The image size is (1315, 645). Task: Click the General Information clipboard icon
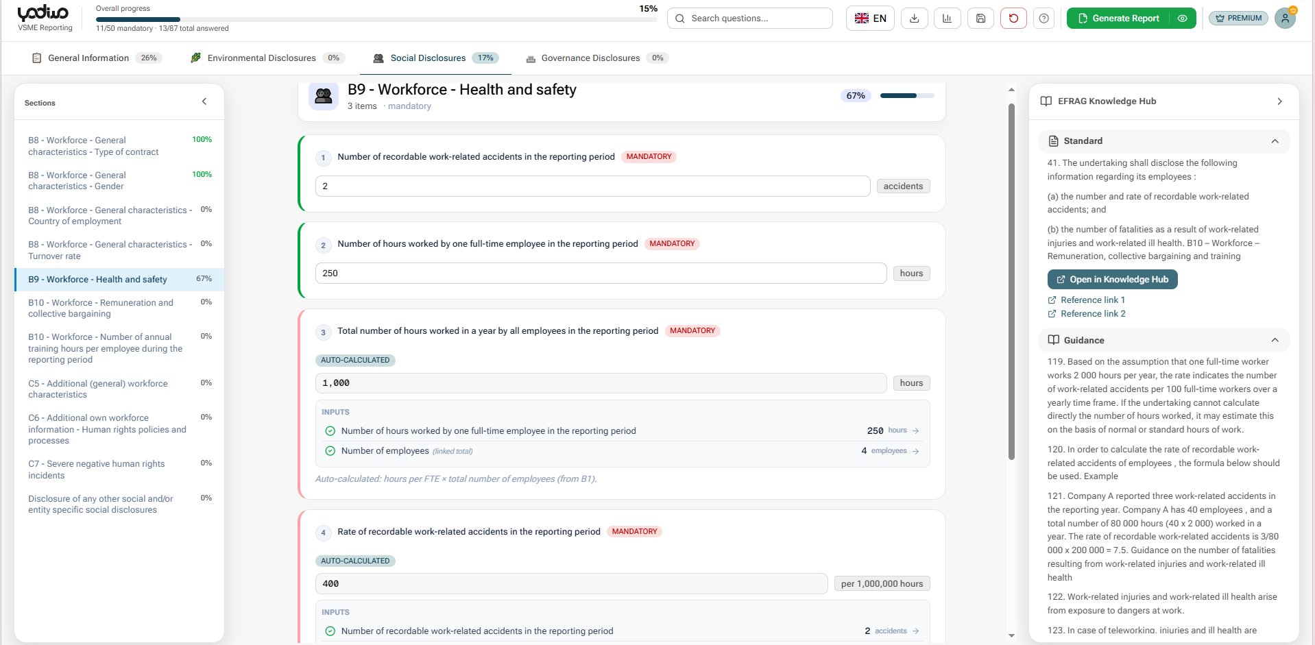click(37, 58)
